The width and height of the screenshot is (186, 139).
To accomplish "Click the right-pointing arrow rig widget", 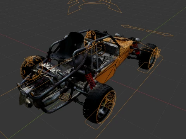I will (160, 33).
